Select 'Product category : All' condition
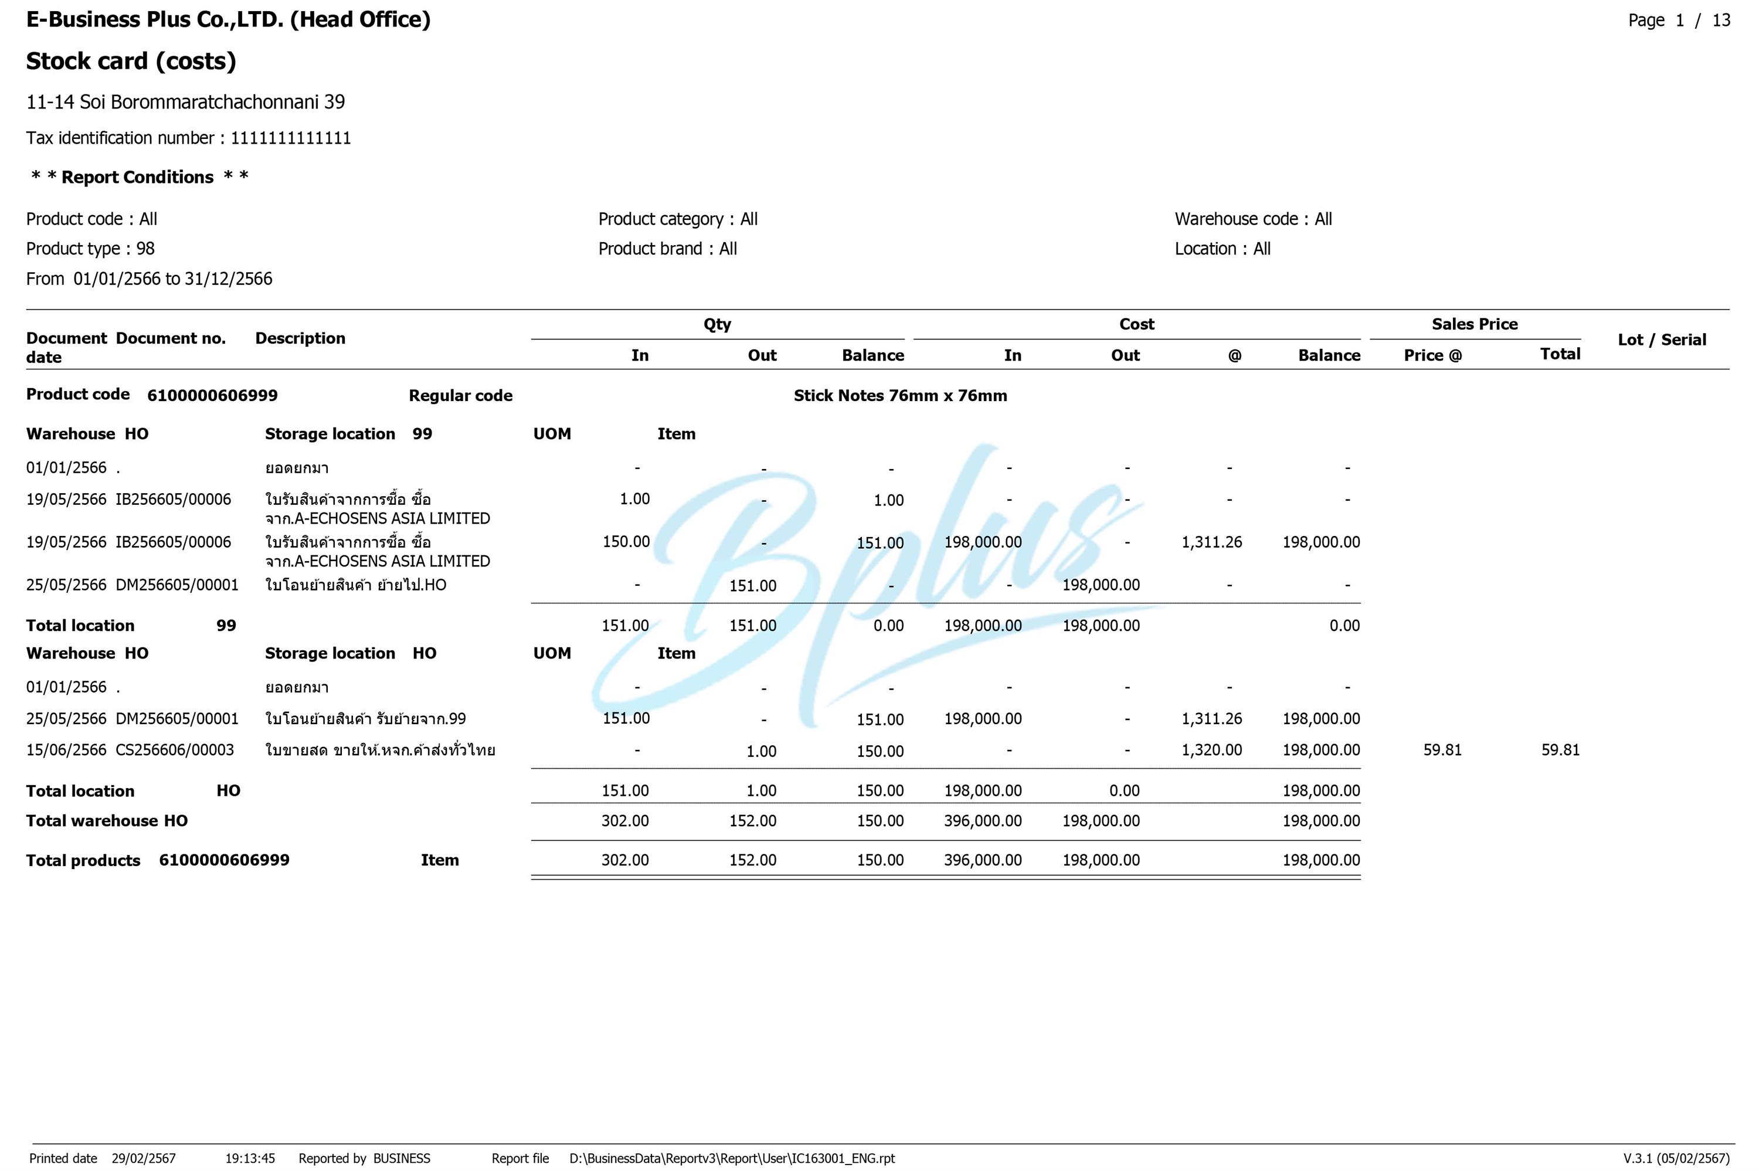 coord(678,219)
